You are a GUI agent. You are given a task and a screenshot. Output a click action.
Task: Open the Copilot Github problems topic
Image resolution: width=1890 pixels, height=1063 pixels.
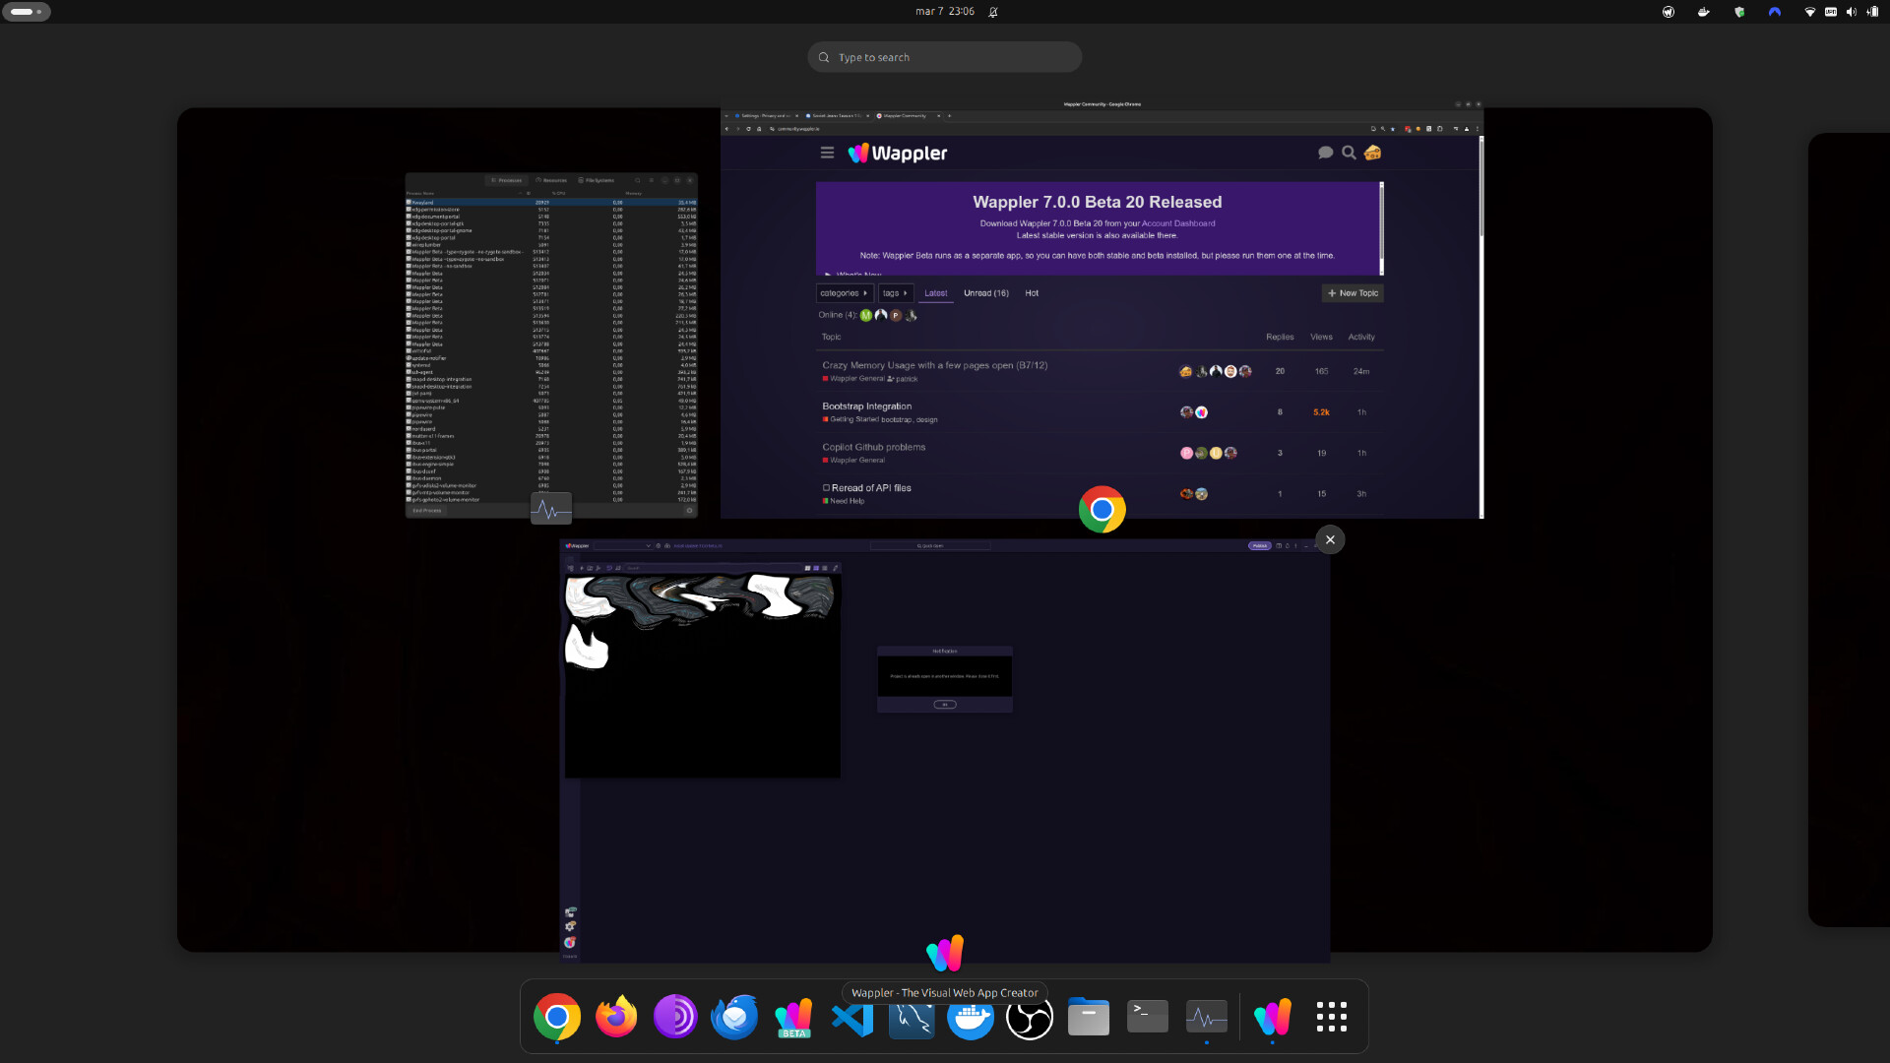tap(874, 447)
